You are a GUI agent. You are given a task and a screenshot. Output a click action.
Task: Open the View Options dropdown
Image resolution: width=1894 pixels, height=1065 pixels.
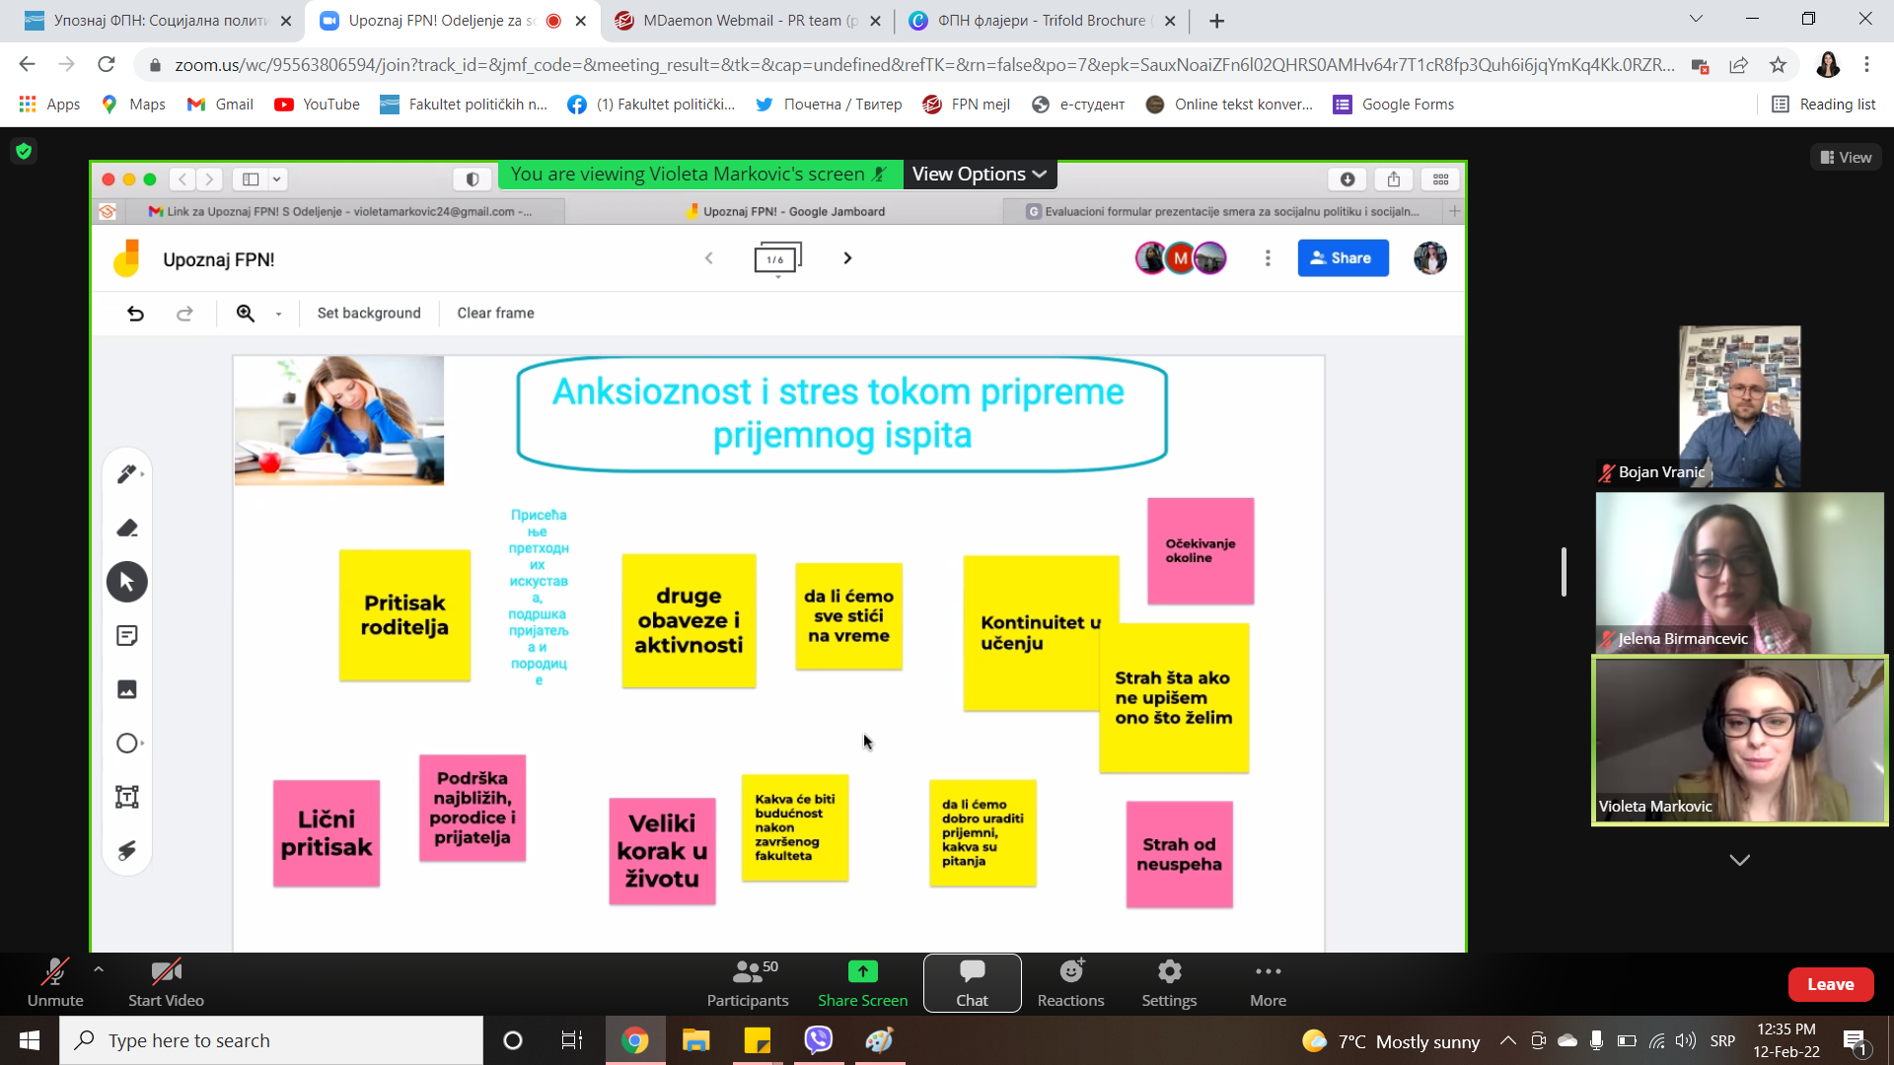tap(979, 175)
